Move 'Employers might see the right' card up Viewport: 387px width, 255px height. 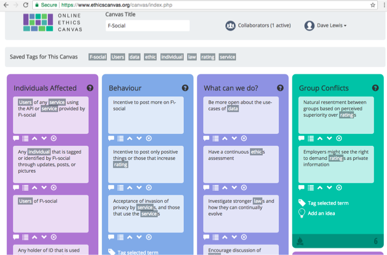coord(320,188)
